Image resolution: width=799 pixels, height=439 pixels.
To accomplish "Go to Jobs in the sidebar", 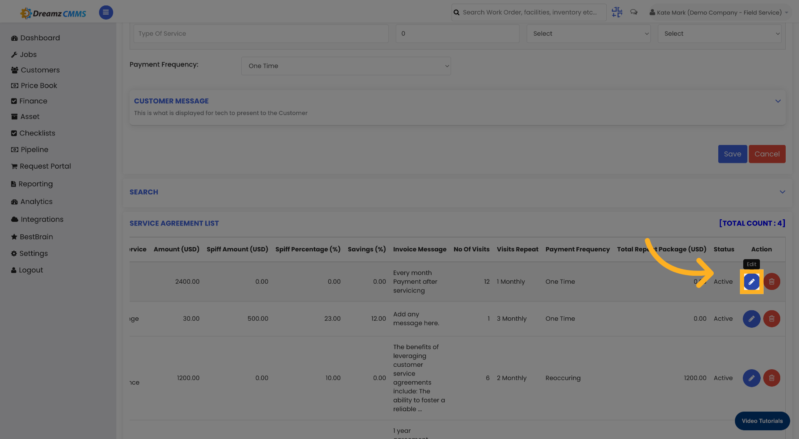I will point(24,54).
